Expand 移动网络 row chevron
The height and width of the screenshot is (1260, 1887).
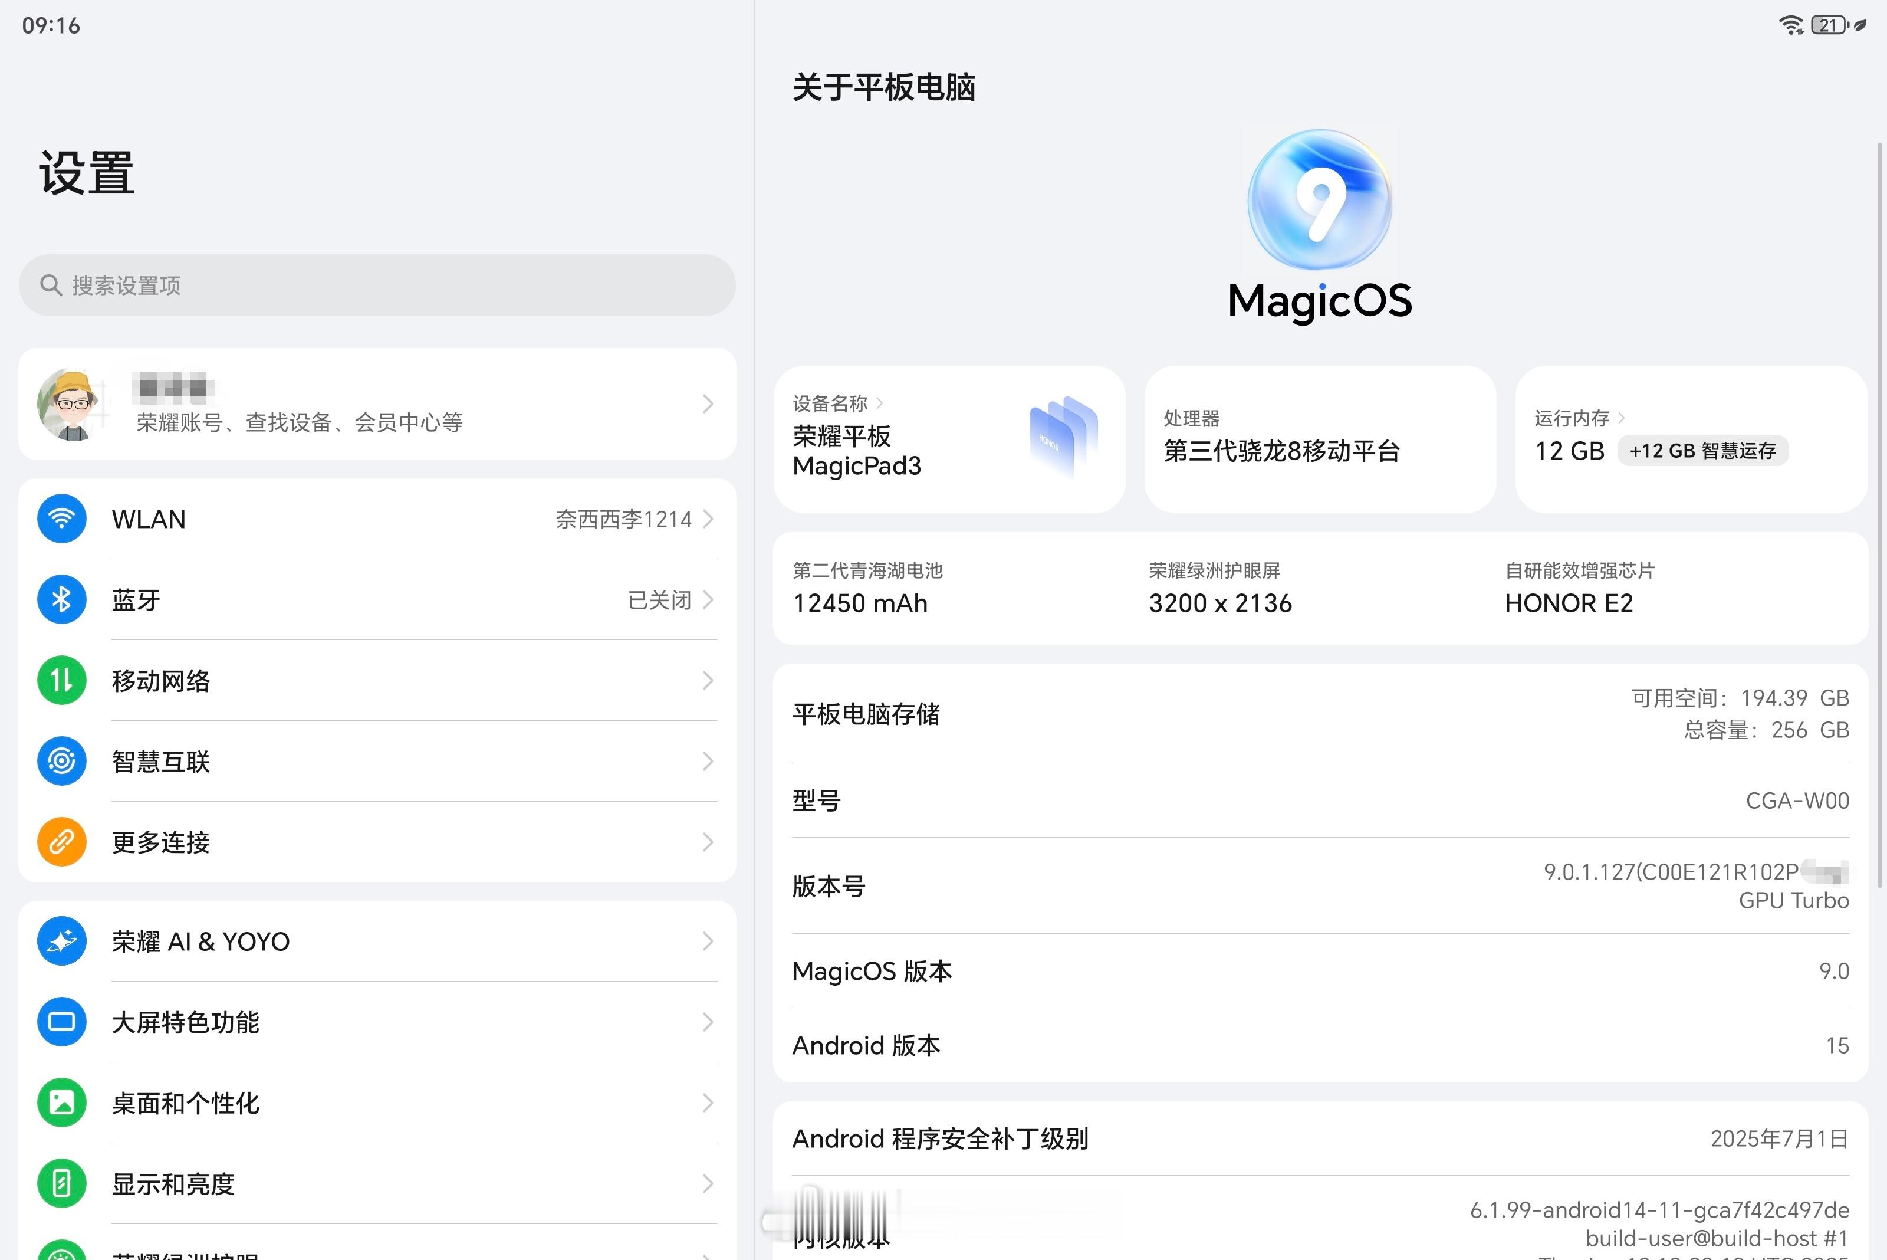[708, 681]
